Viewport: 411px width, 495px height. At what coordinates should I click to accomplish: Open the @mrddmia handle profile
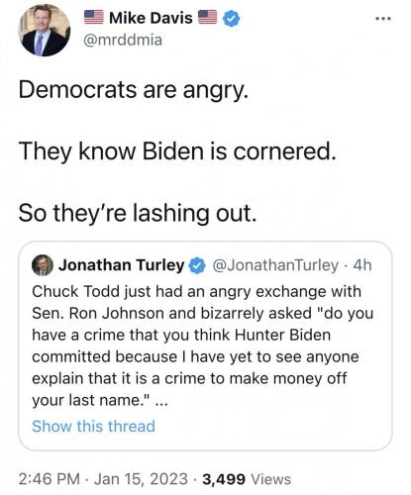tap(123, 41)
